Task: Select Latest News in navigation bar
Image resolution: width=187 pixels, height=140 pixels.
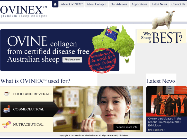Action: pyautogui.click(x=159, y=4)
